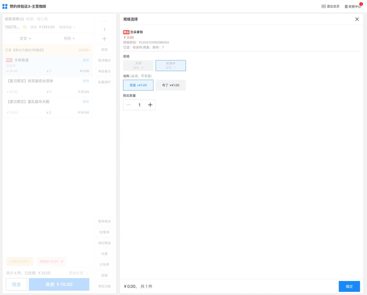This screenshot has width=367, height=295.
Task: Open the 收银中心 menu
Action: 353,6
